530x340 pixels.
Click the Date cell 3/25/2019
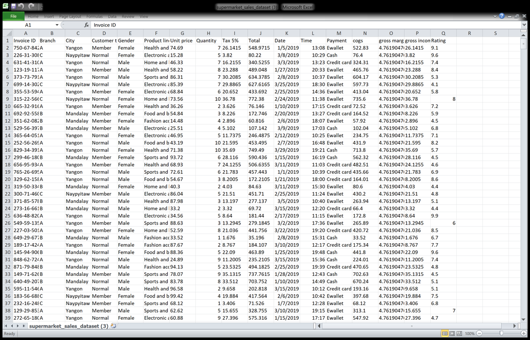coord(287,84)
